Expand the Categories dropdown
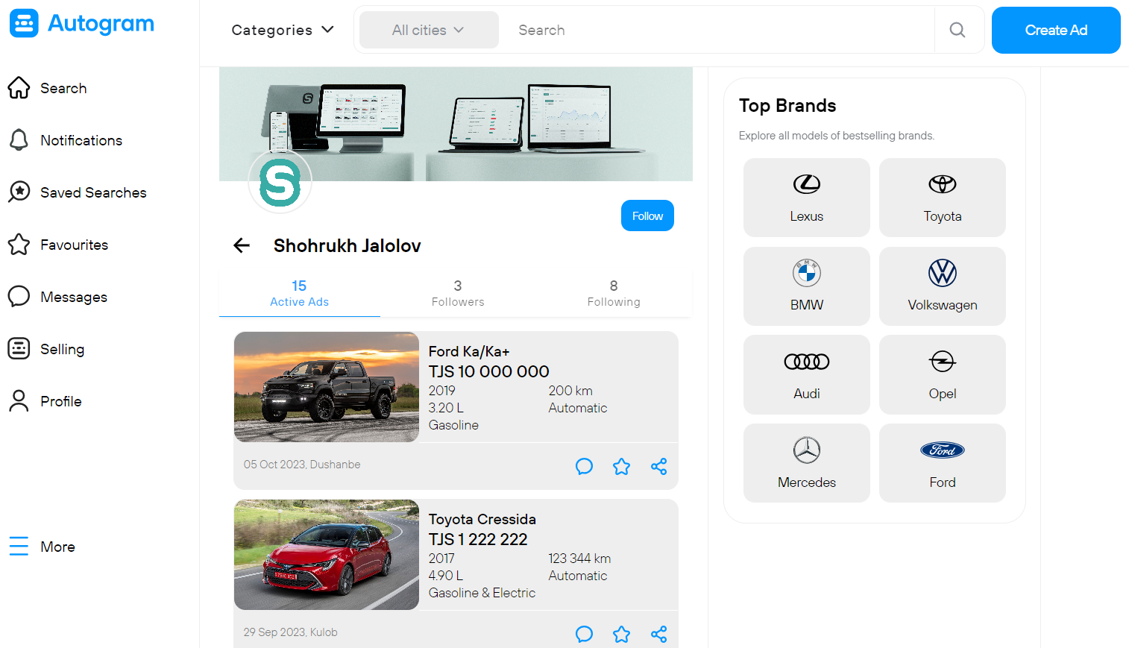1129x648 pixels. pyautogui.click(x=283, y=30)
